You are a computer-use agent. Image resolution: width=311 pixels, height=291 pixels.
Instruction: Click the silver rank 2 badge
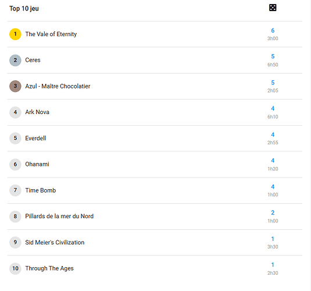pyautogui.click(x=15, y=60)
